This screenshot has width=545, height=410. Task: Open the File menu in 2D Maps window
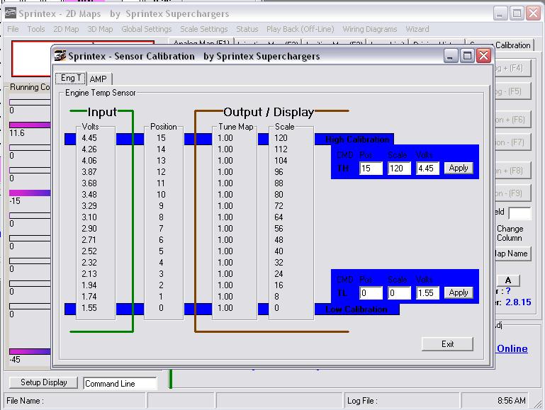[13, 29]
